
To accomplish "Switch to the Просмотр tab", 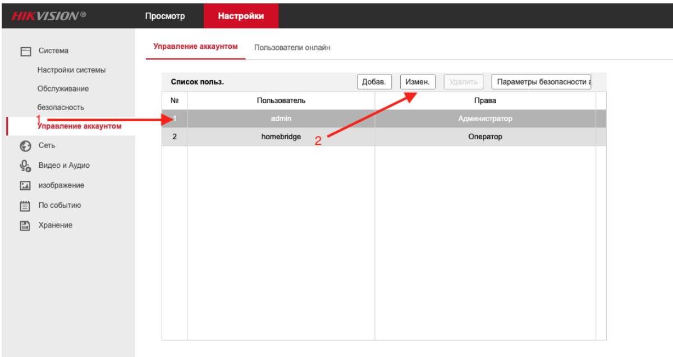I will point(165,16).
